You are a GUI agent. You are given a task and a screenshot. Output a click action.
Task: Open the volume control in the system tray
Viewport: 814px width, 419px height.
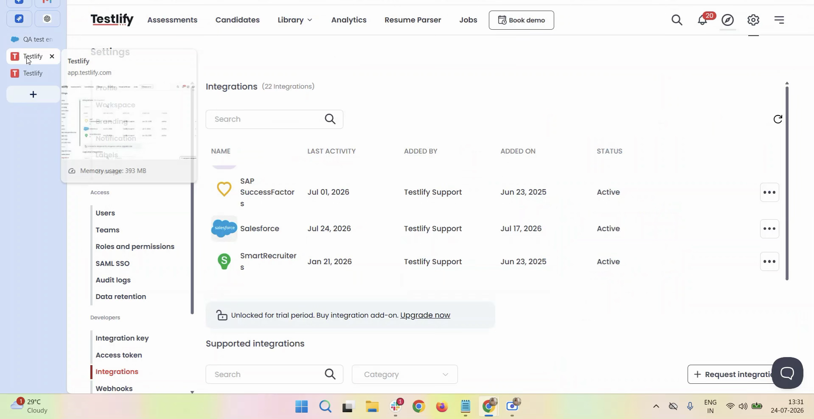(x=743, y=406)
